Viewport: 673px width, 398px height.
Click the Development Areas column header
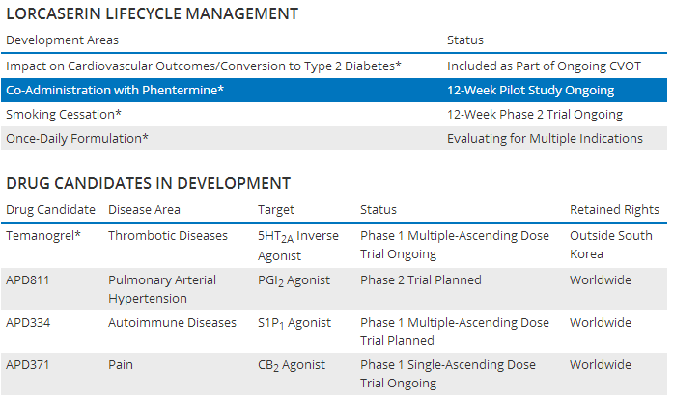pyautogui.click(x=62, y=40)
